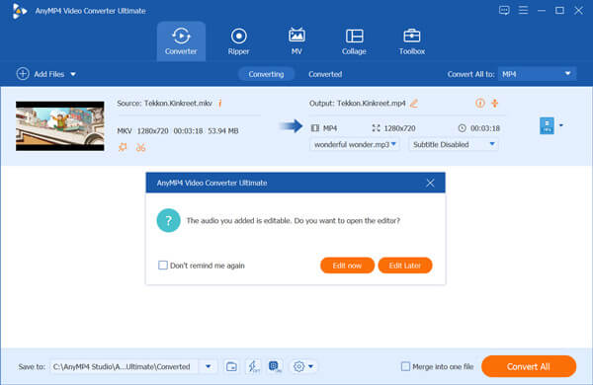
Task: Click the Edit now button
Action: pyautogui.click(x=347, y=266)
